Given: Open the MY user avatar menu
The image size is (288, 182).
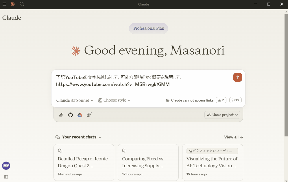Looking at the screenshot, I should point(6,166).
